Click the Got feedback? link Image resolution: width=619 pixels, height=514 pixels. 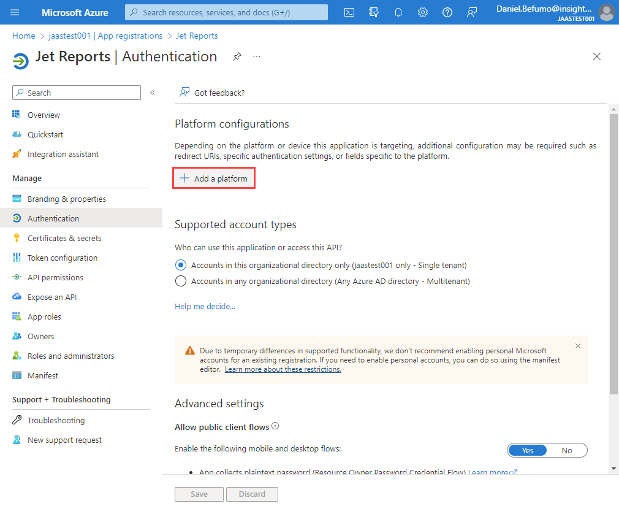pos(212,93)
